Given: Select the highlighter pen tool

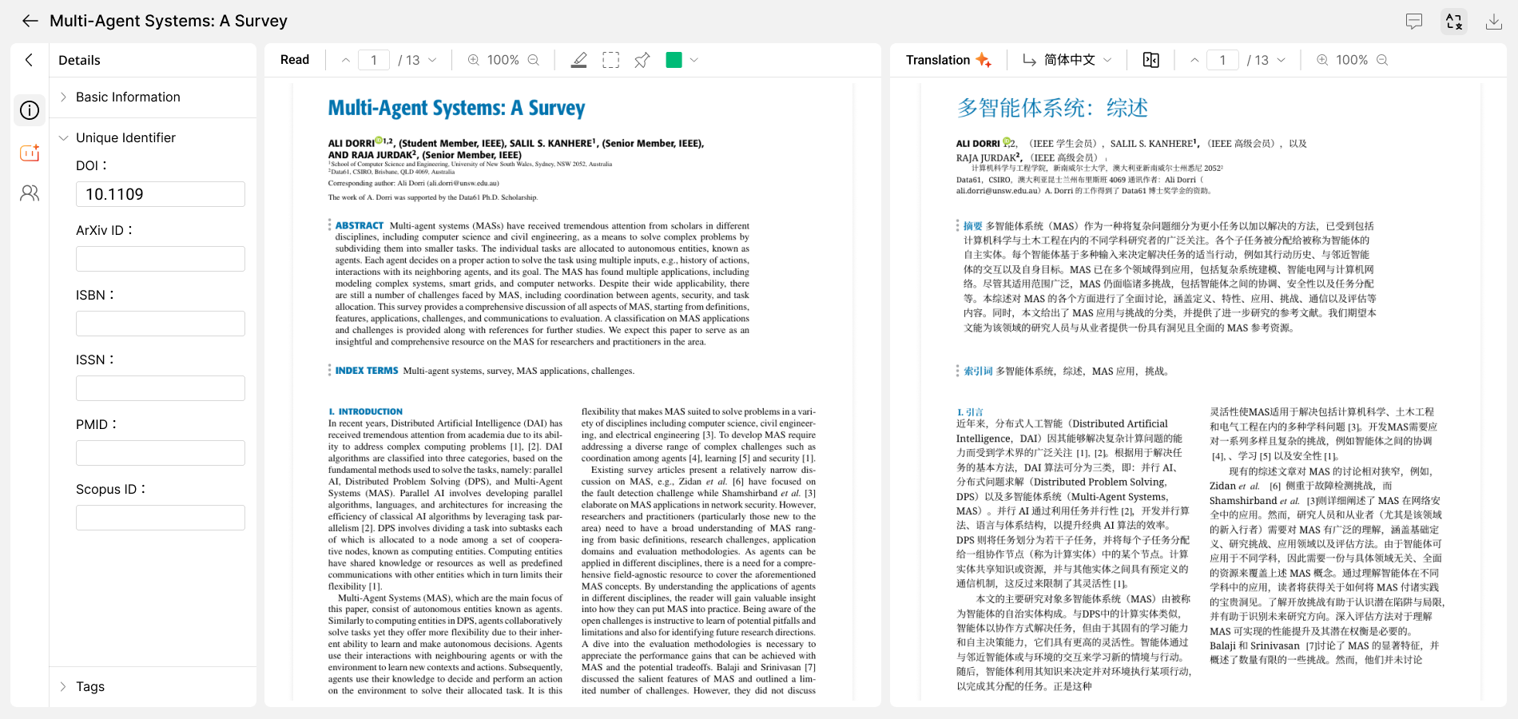Looking at the screenshot, I should (x=579, y=60).
